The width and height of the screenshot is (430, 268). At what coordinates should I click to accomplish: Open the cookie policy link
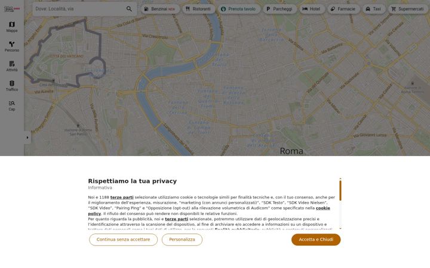tap(209, 211)
